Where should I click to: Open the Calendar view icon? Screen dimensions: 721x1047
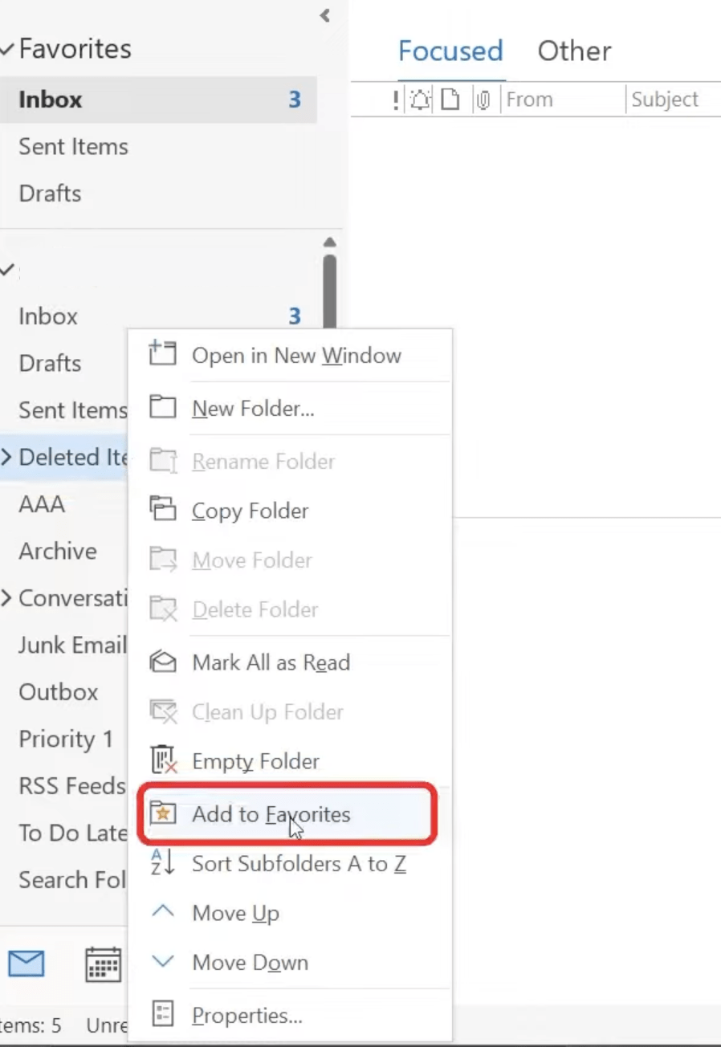coord(103,964)
